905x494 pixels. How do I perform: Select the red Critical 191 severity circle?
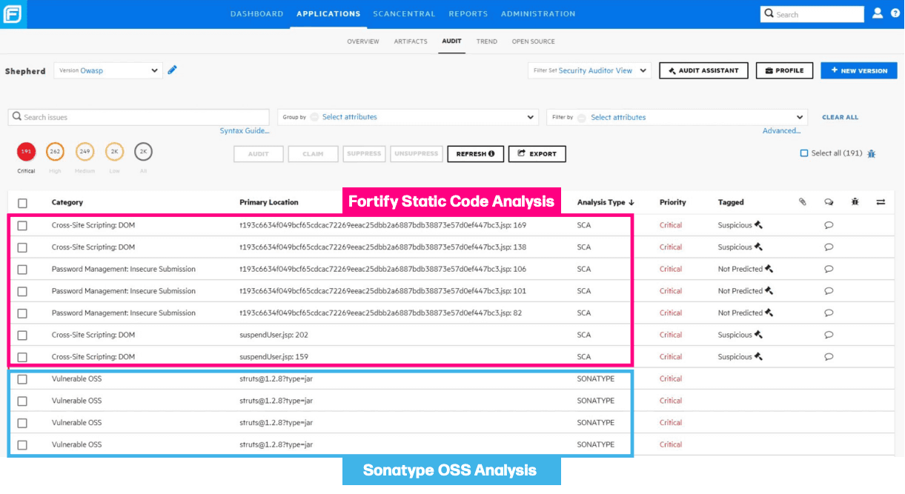tap(26, 152)
